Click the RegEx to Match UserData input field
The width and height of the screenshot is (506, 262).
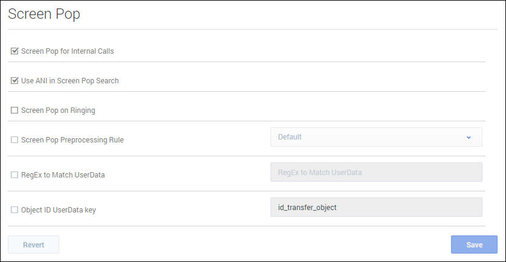376,172
